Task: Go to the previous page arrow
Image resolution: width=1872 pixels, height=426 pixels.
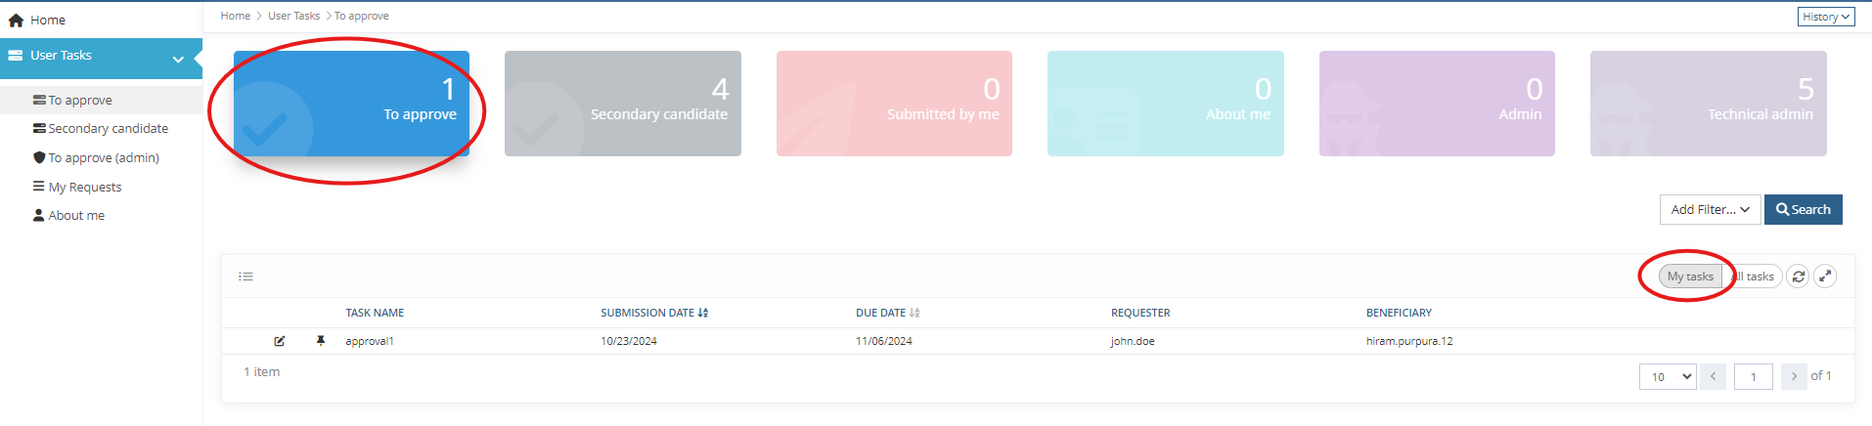Action: click(1713, 376)
